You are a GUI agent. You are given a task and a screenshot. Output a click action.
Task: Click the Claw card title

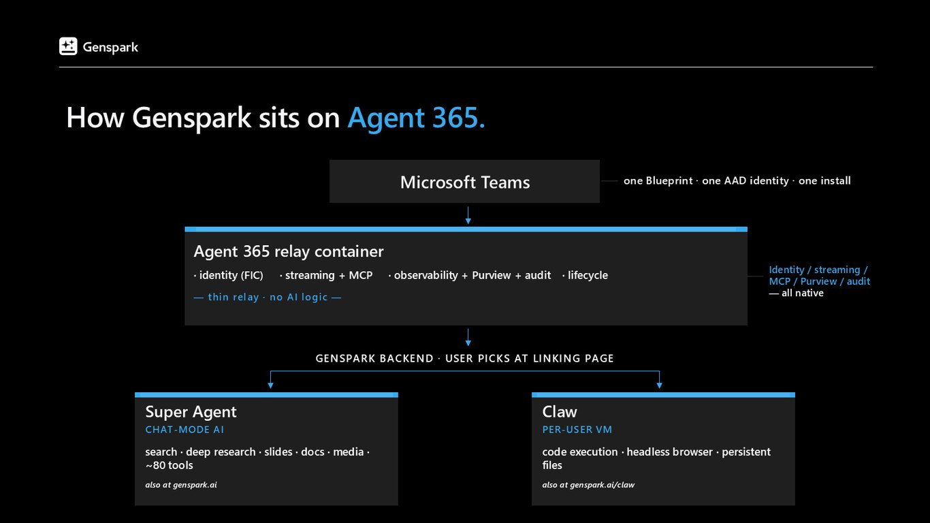coord(560,411)
